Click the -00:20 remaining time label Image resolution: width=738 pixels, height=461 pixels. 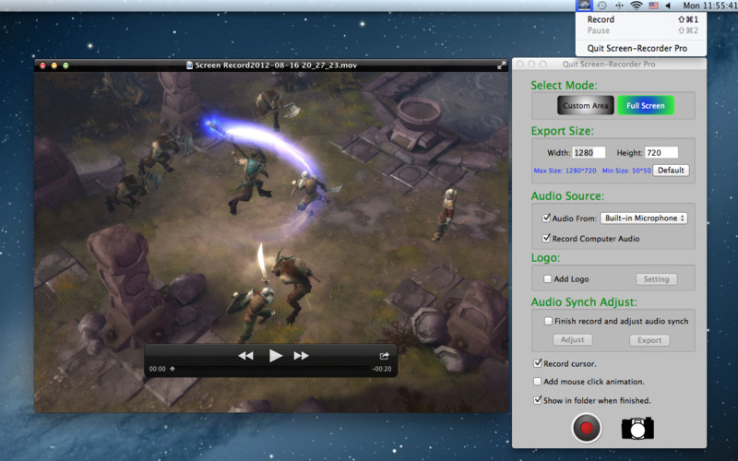(x=382, y=369)
